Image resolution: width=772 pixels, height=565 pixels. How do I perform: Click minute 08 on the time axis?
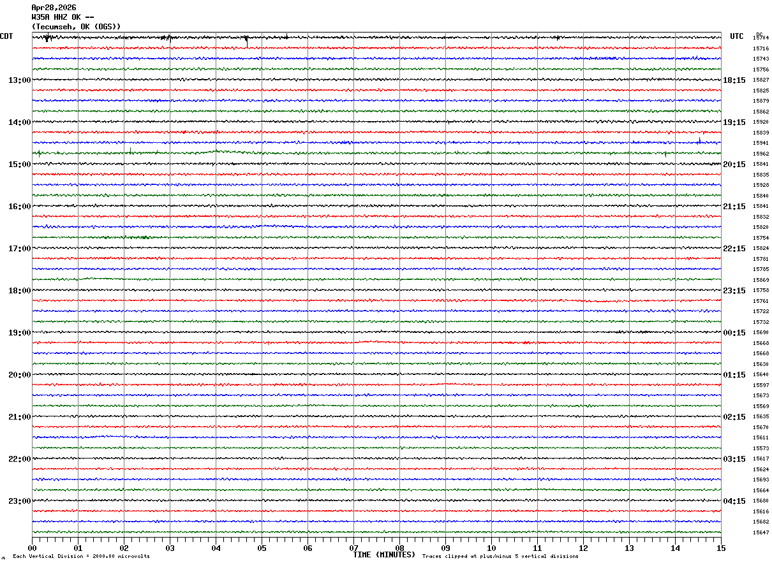399,548
